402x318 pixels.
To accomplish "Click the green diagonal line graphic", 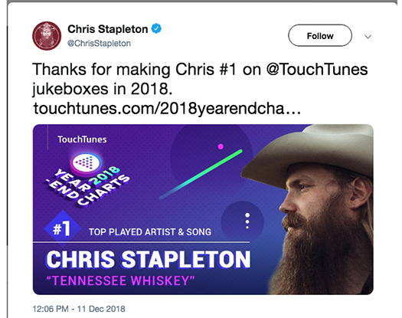I will coord(201,174).
